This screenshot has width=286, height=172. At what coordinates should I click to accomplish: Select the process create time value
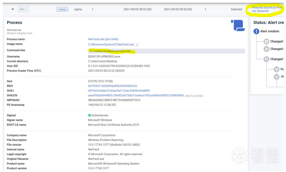[x=106, y=71]
